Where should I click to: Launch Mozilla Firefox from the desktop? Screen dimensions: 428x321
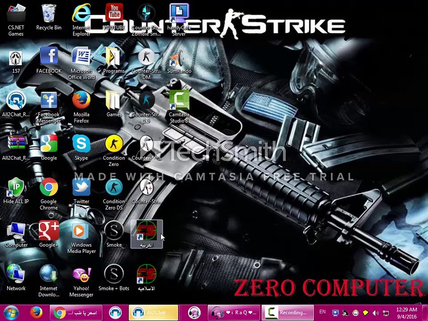pyautogui.click(x=81, y=107)
